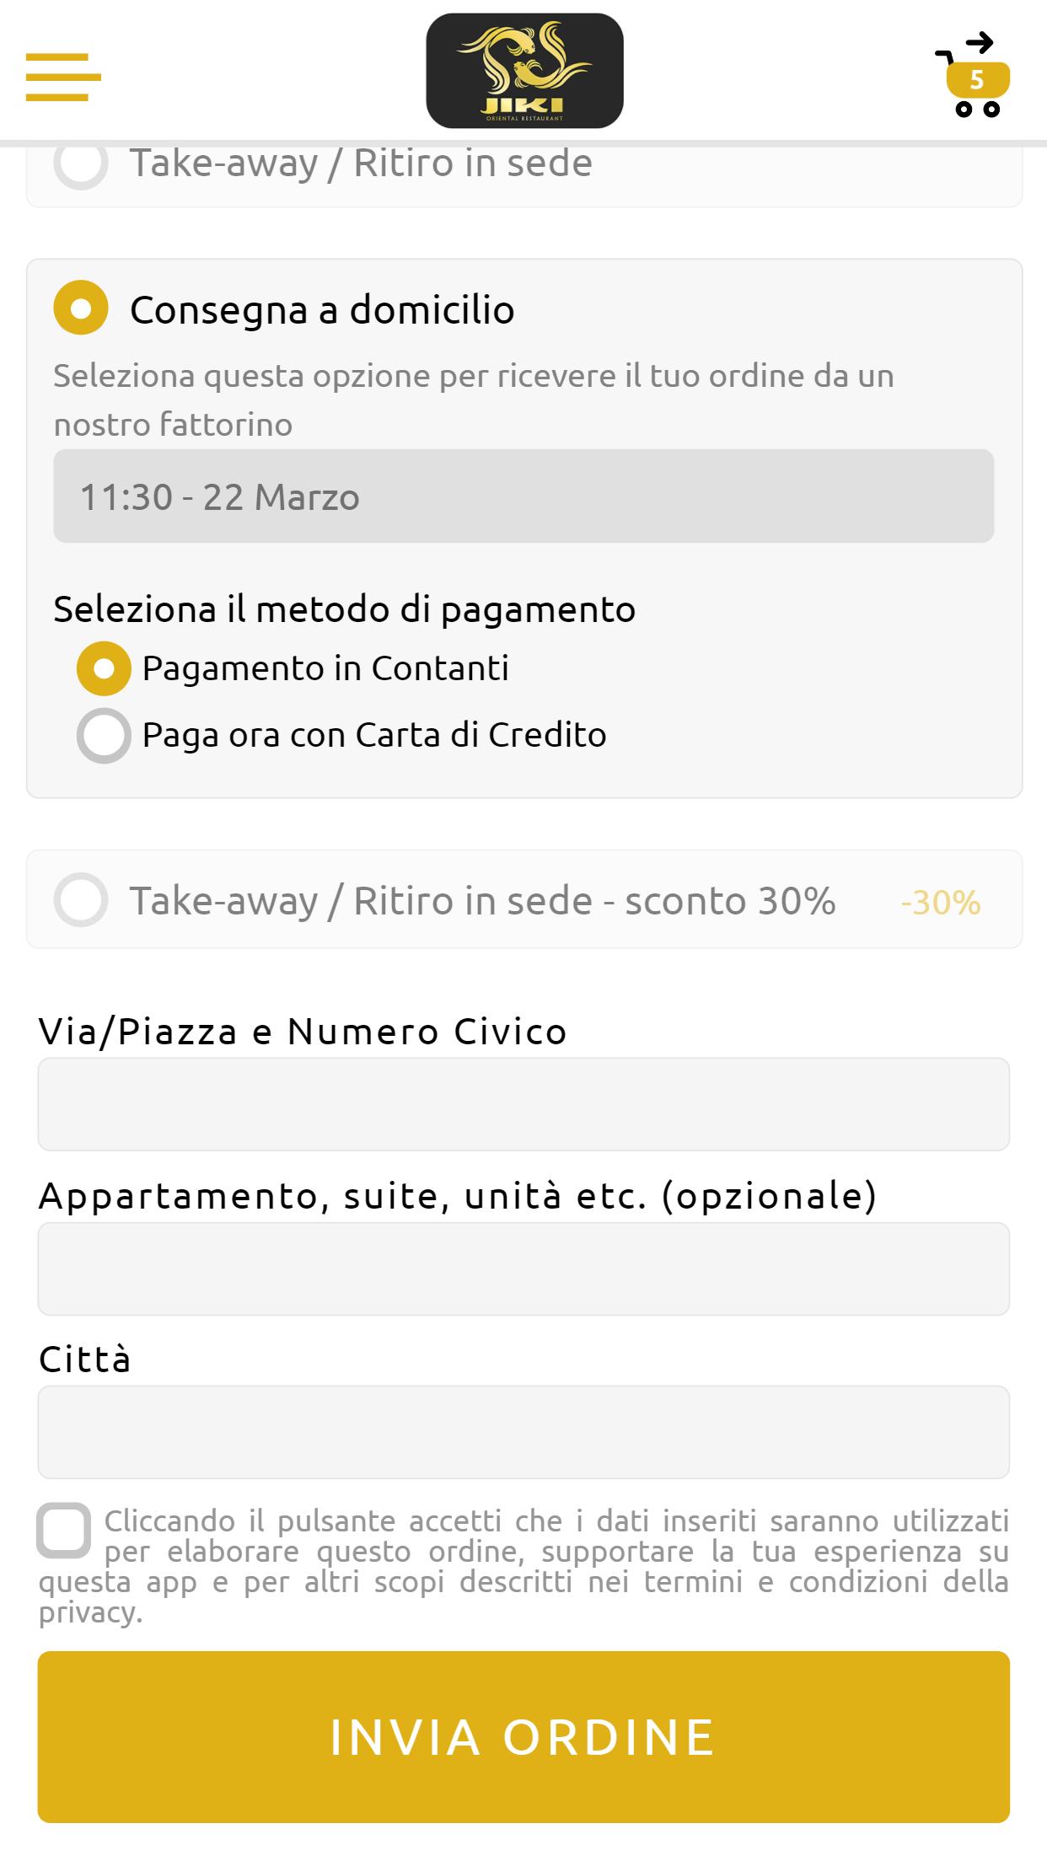Tap the Take-away / Ritiro in sede label at top
1047x1861 pixels.
361,164
